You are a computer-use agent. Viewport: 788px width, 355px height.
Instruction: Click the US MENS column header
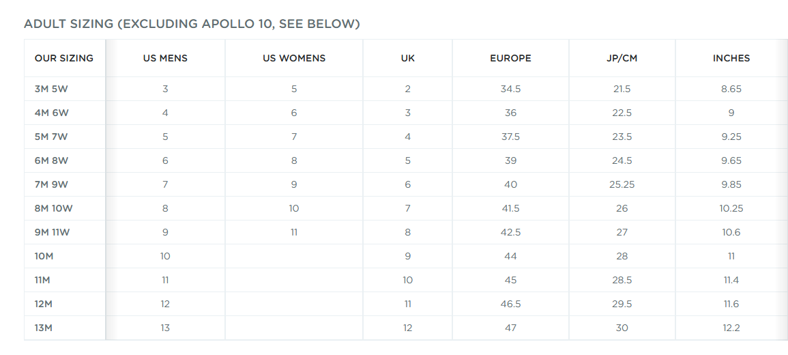pos(165,58)
